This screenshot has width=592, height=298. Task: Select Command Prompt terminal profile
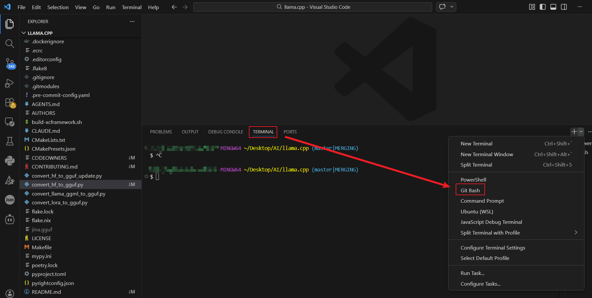pyautogui.click(x=516, y=201)
